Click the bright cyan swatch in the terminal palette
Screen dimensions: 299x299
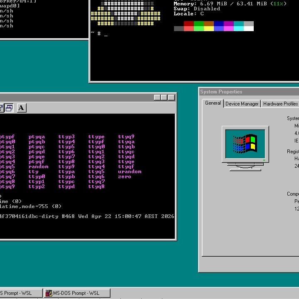[x=238, y=29]
